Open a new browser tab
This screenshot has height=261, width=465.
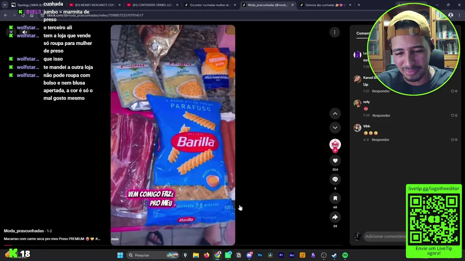click(x=359, y=5)
